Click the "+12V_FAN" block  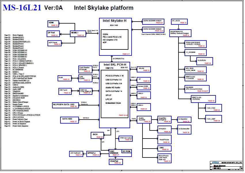pos(213,108)
